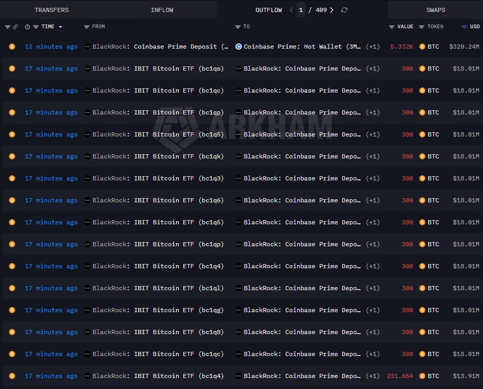
Task: Toggle TIME sort order arrow
Action: click(x=60, y=27)
